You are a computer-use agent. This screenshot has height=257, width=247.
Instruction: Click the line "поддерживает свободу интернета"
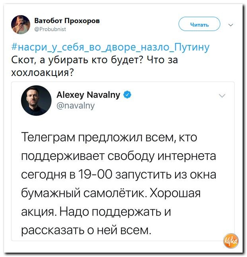click(118, 156)
